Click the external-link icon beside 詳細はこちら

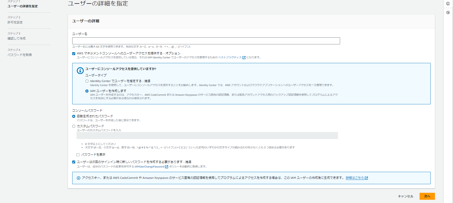[x=366, y=178]
